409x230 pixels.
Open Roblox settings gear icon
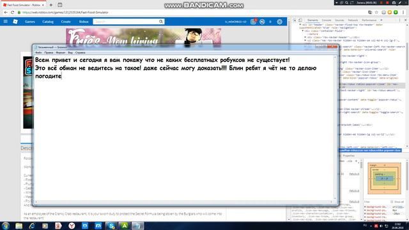280,22
